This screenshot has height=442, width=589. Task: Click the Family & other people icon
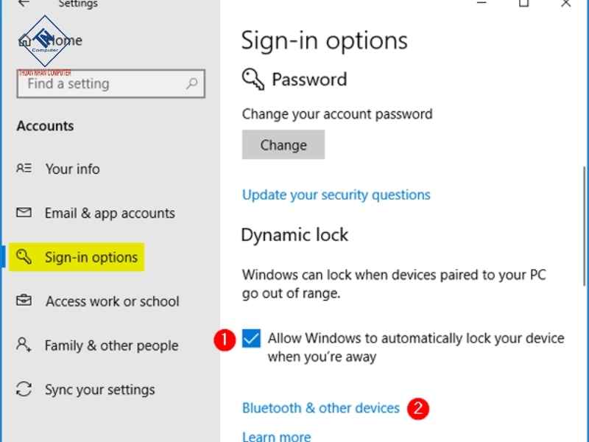(24, 345)
